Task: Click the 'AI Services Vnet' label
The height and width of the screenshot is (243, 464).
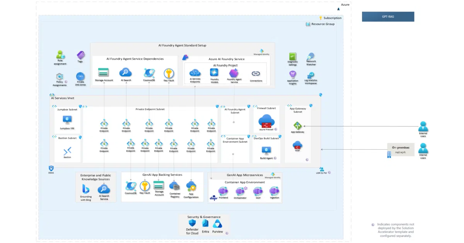Action: pyautogui.click(x=63, y=98)
